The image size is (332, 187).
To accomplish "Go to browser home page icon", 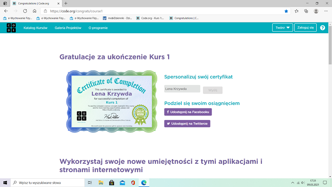I will [36, 11].
